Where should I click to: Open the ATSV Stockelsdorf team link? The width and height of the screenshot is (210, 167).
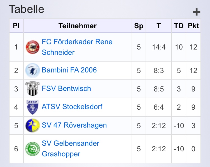point(72,107)
